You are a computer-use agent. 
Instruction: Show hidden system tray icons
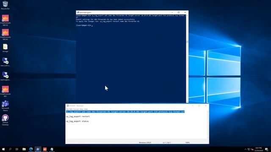(246, 149)
